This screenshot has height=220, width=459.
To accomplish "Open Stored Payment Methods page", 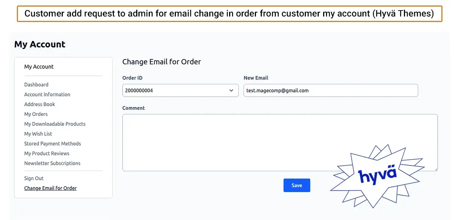I will (x=53, y=144).
